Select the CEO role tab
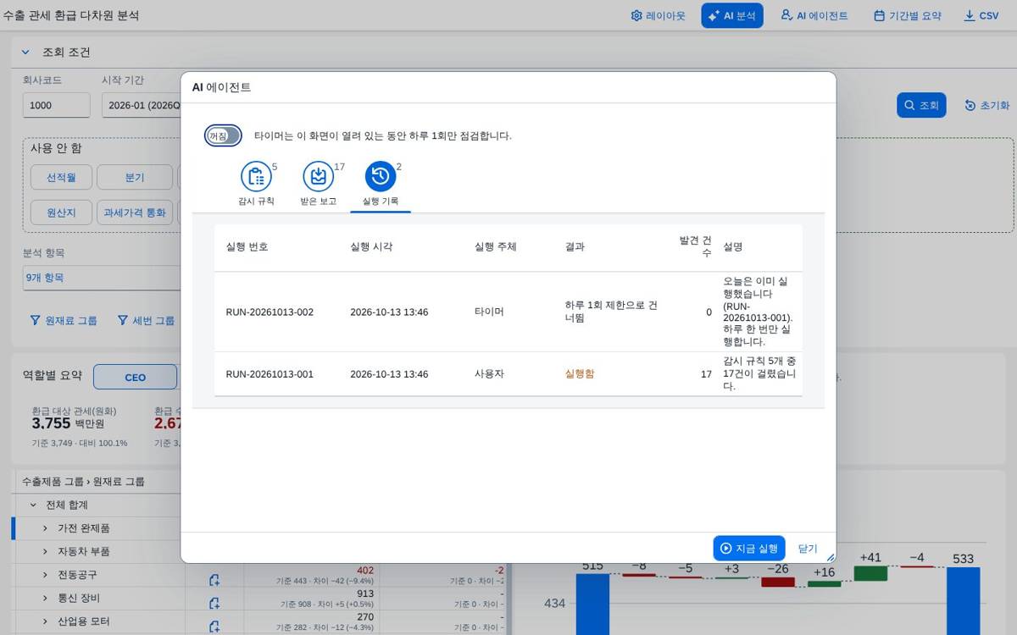The height and width of the screenshot is (635, 1017). pos(136,377)
